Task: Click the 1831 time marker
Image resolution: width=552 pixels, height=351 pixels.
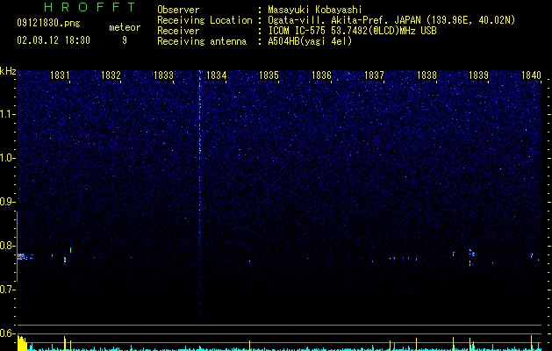Action: pos(60,75)
